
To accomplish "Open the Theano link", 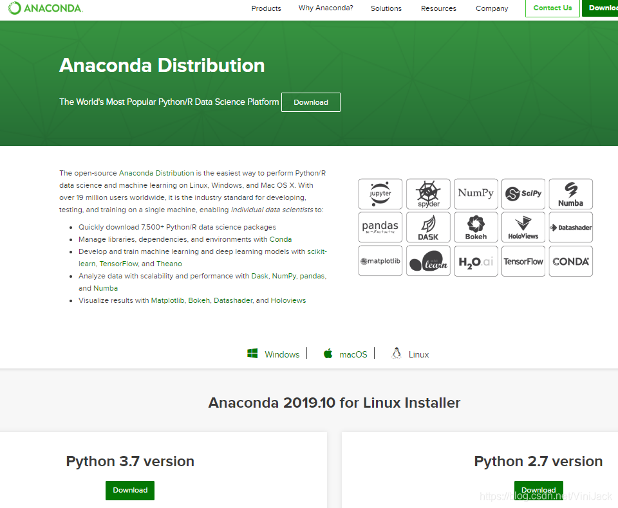I will (x=169, y=264).
